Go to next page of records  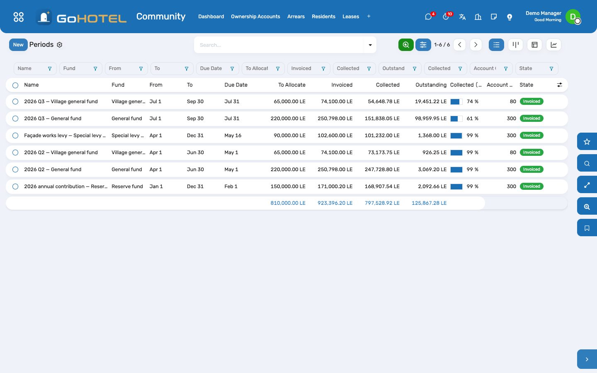click(476, 45)
